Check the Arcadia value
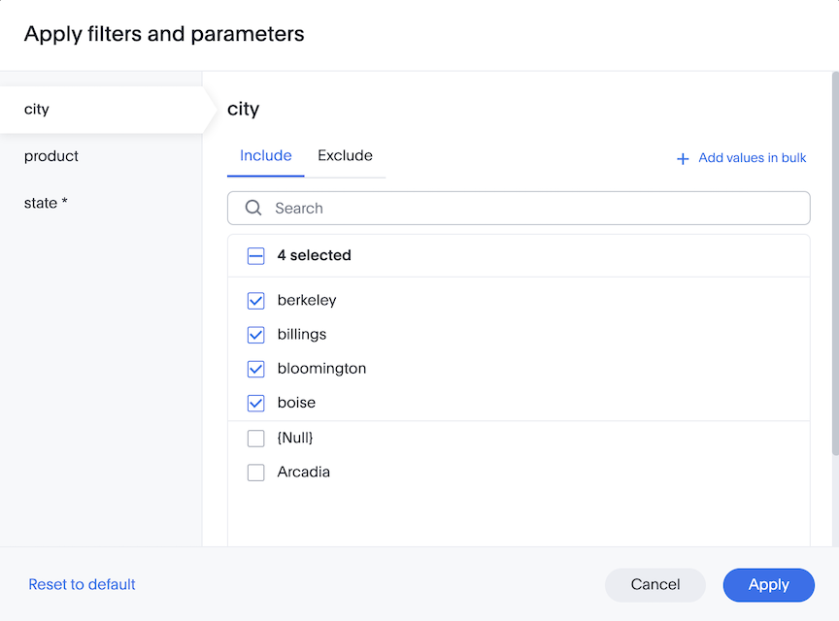The height and width of the screenshot is (621, 839). 255,472
